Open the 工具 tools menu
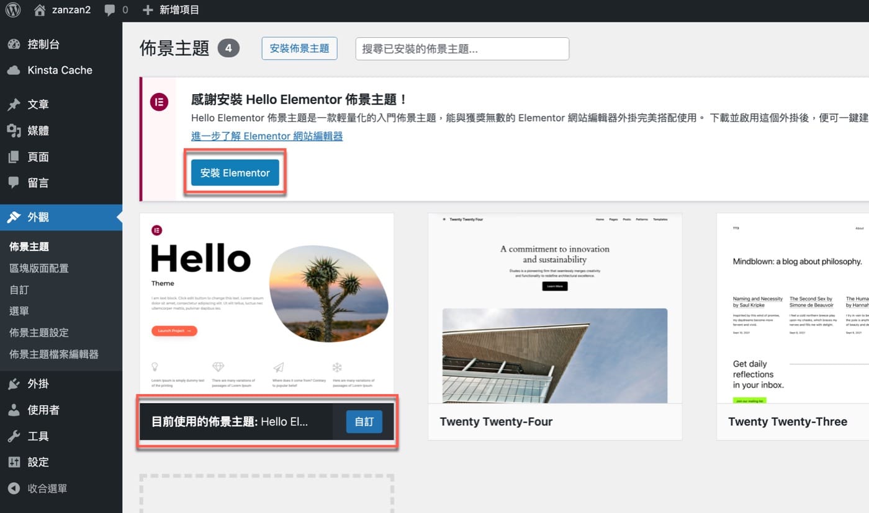Viewport: 869px width, 513px height. [x=61, y=436]
